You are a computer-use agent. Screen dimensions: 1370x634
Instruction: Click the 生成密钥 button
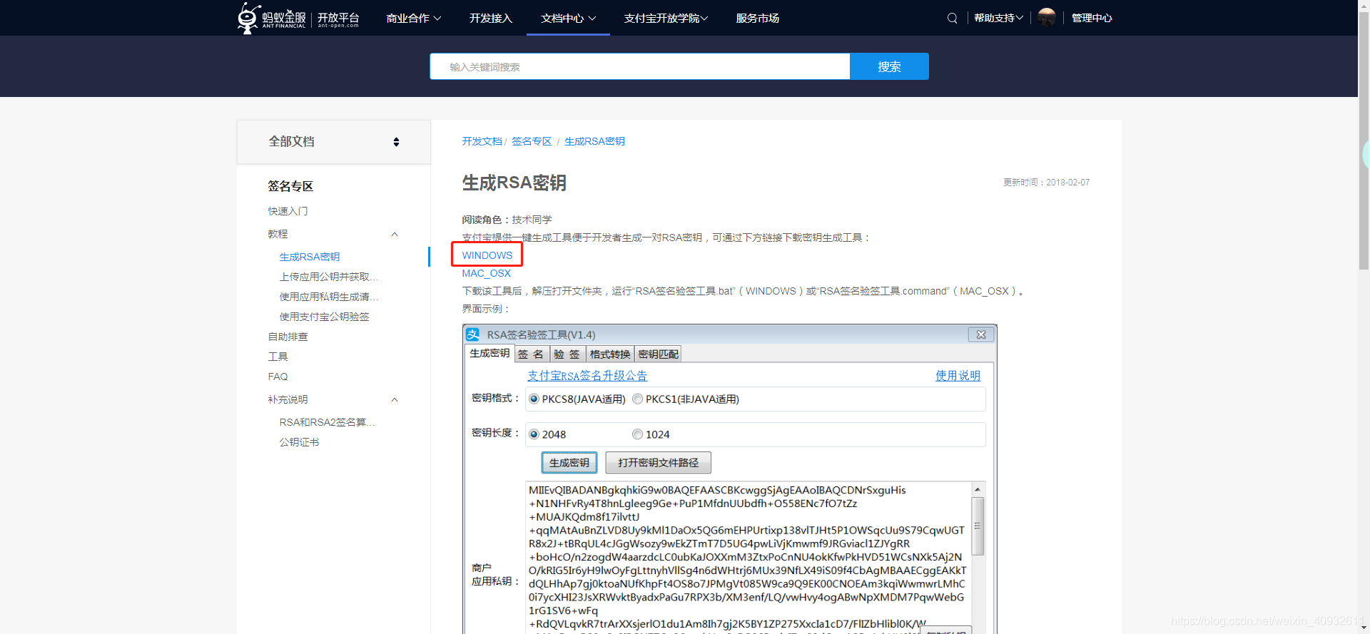(x=569, y=463)
